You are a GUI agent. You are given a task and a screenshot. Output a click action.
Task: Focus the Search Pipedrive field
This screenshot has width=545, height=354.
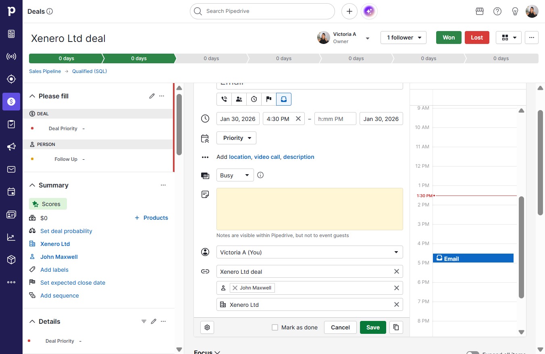(262, 11)
